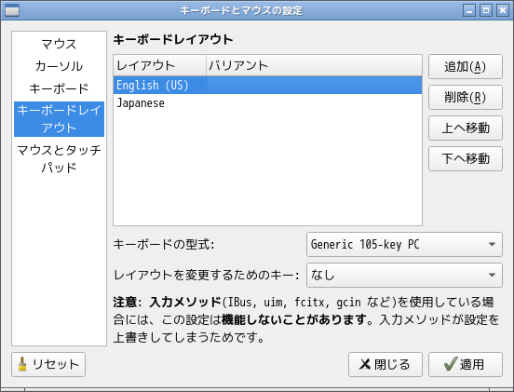514x392 pixels.
Task: Open the カーソル section
Action: coord(59,66)
